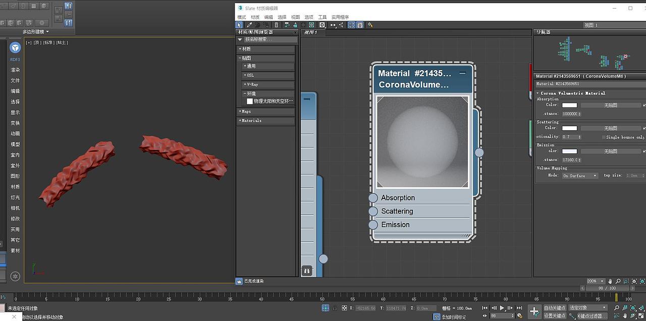The height and width of the screenshot is (321, 646).
Task: Pick material from object eyedropper icon
Action: [x=249, y=25]
